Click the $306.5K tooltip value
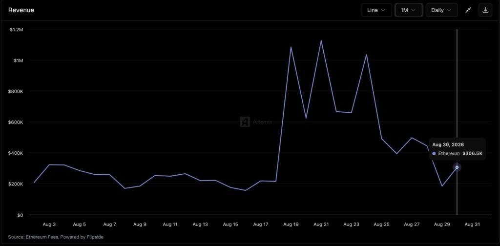500x246 pixels. (x=472, y=154)
